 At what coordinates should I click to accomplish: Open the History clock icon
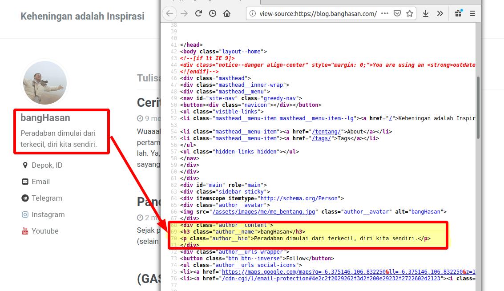point(213,13)
